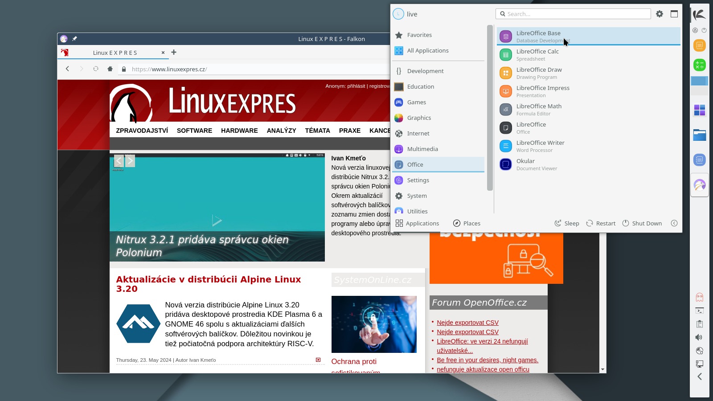Image resolution: width=713 pixels, height=401 pixels.
Task: Click the power icon in side panel
Action: pyautogui.click(x=704, y=30)
